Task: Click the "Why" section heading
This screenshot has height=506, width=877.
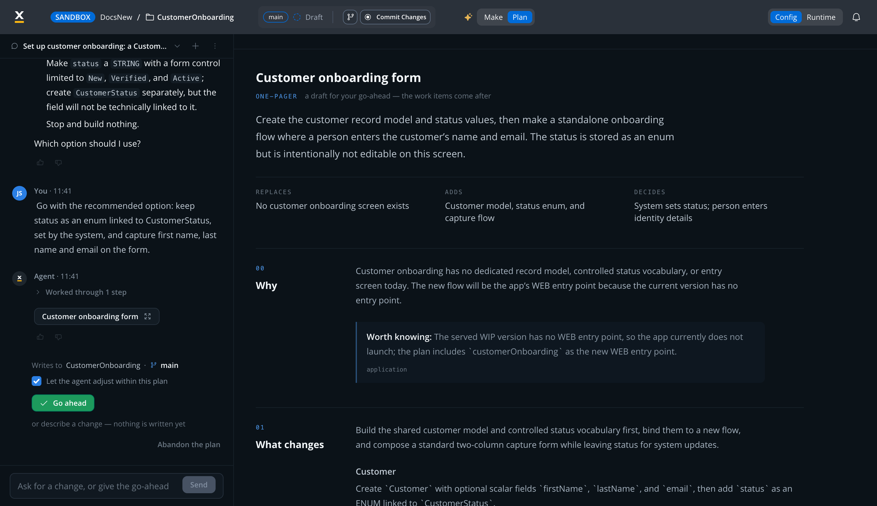Action: [266, 285]
